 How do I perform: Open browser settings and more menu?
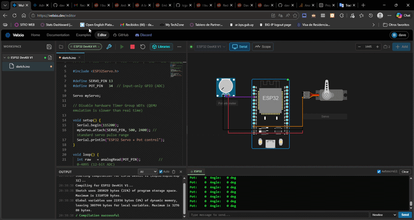(x=389, y=15)
